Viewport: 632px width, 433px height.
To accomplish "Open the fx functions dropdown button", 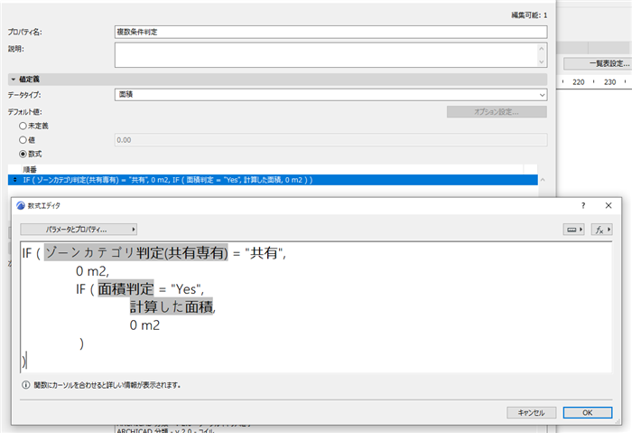I will (x=602, y=230).
